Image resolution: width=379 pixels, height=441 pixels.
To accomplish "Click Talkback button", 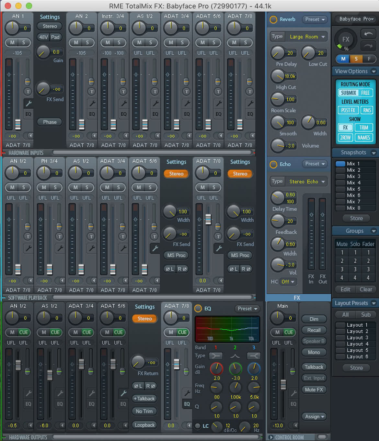I will 314,367.
